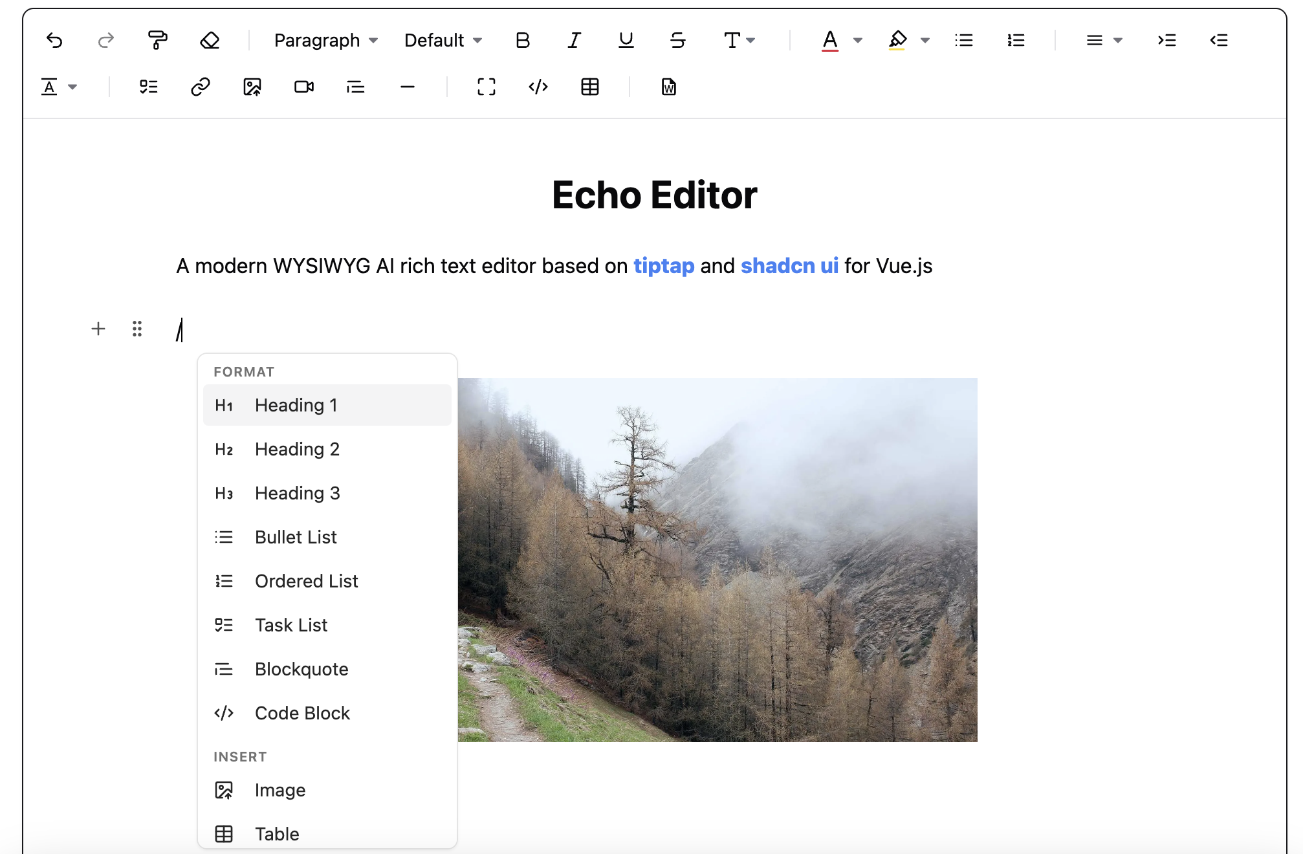Open the Paragraph style dropdown
This screenshot has height=854, width=1303.
click(326, 40)
